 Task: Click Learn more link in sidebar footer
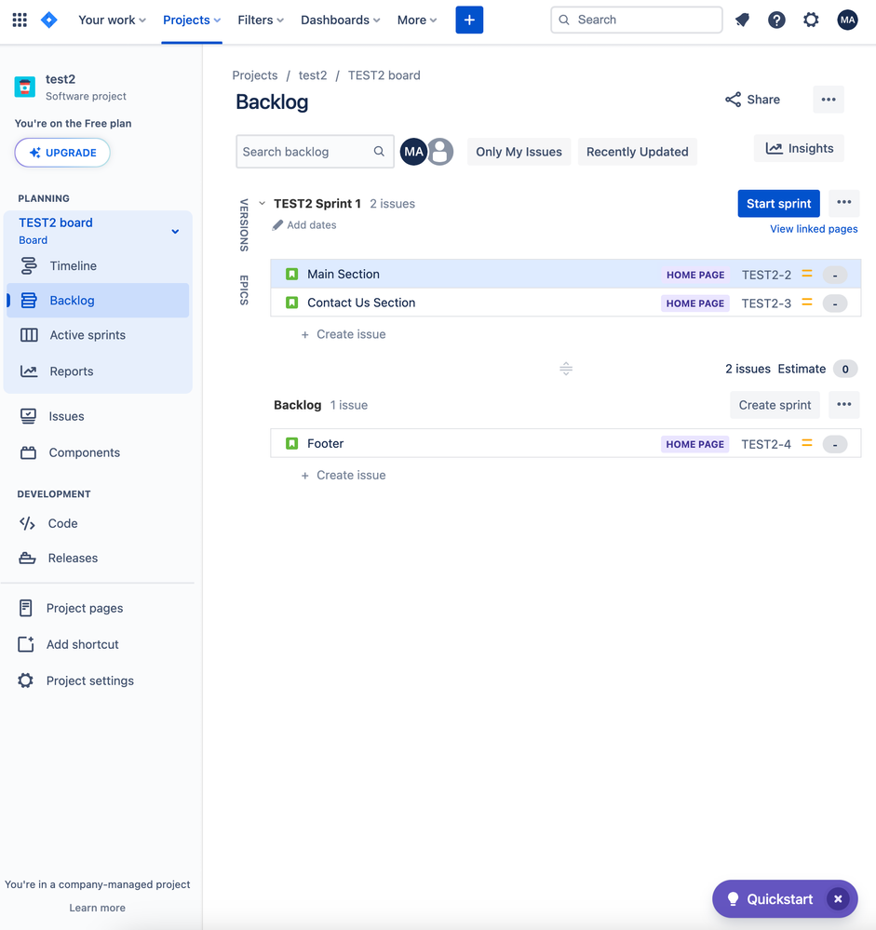pos(97,908)
